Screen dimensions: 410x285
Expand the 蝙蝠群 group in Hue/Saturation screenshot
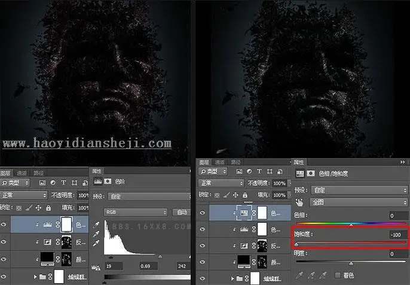tap(232, 278)
